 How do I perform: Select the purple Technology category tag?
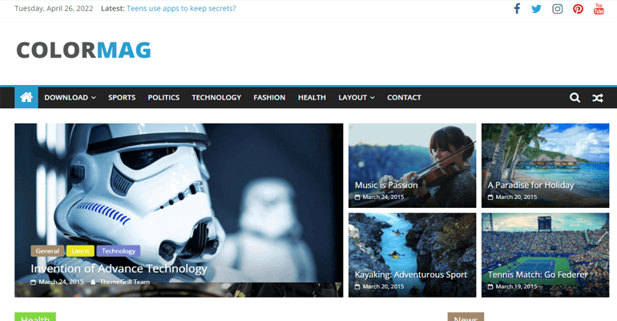point(119,251)
